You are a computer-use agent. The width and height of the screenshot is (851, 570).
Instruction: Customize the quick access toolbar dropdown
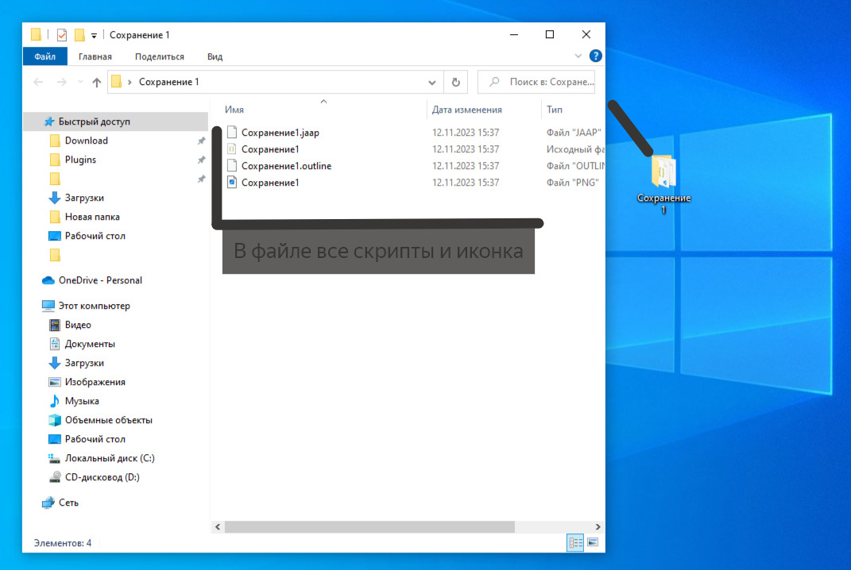click(94, 35)
